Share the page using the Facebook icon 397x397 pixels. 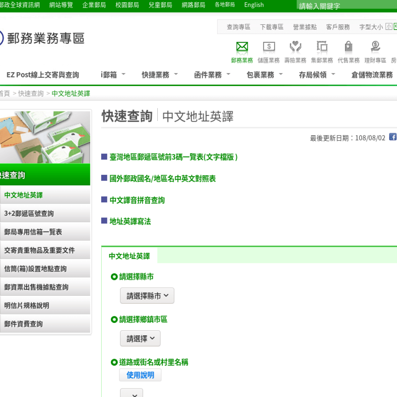pos(393,137)
